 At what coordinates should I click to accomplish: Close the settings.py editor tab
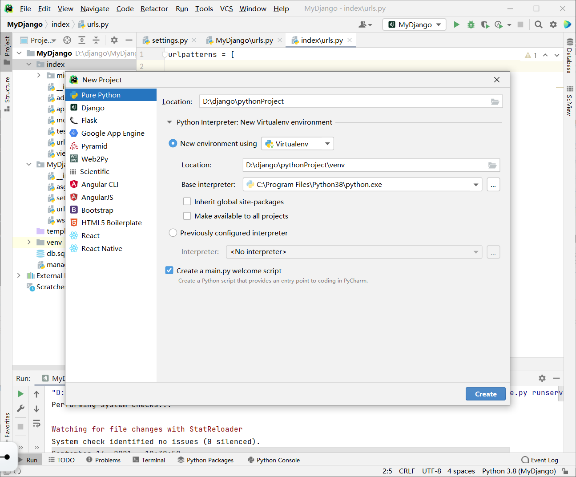194,40
